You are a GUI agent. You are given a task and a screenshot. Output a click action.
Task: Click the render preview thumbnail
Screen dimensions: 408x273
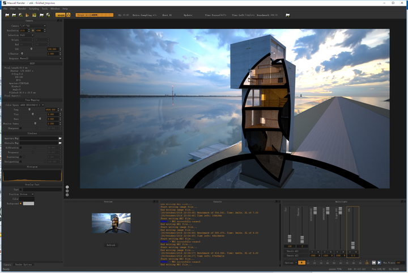pos(111,223)
